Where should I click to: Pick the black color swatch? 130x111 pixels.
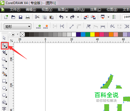pos(27,34)
